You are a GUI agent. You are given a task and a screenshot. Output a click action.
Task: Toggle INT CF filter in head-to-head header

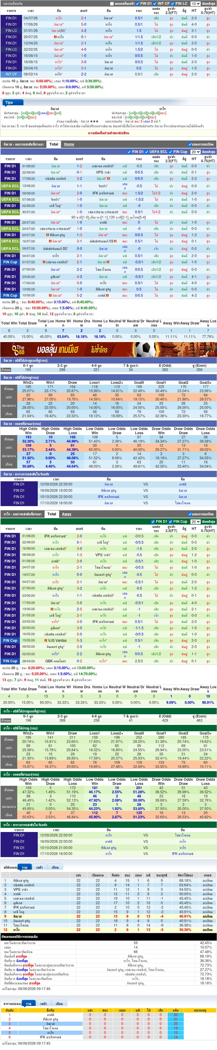point(155,4)
